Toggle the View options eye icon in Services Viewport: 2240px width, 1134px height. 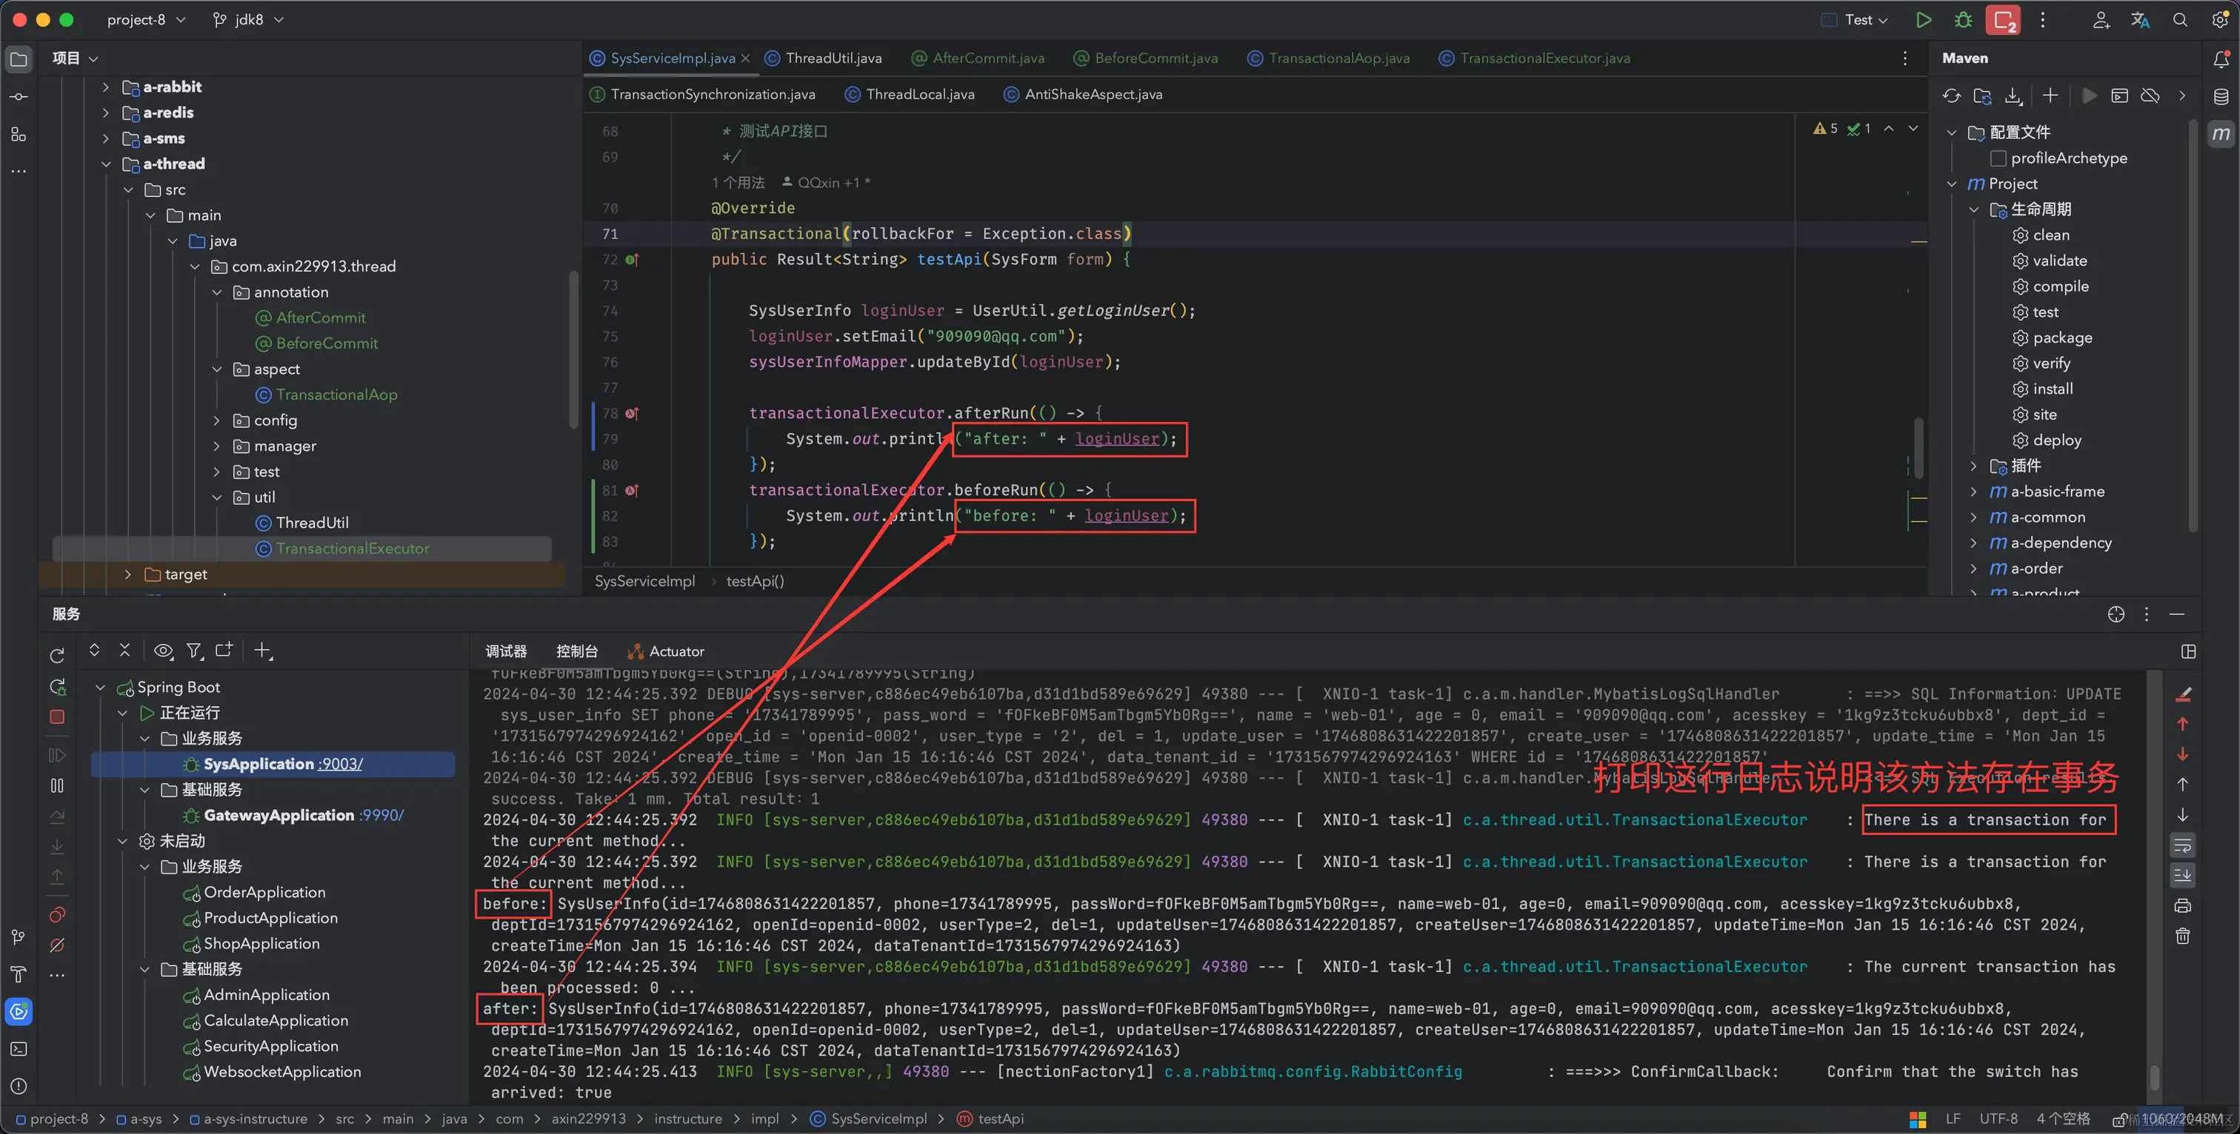coord(163,650)
